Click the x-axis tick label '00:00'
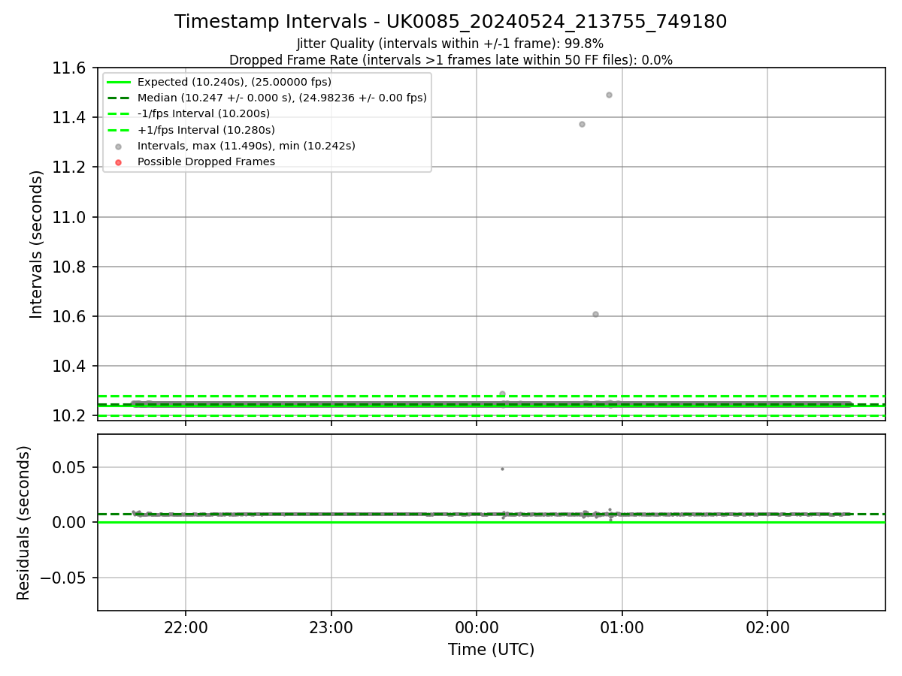 tap(477, 627)
